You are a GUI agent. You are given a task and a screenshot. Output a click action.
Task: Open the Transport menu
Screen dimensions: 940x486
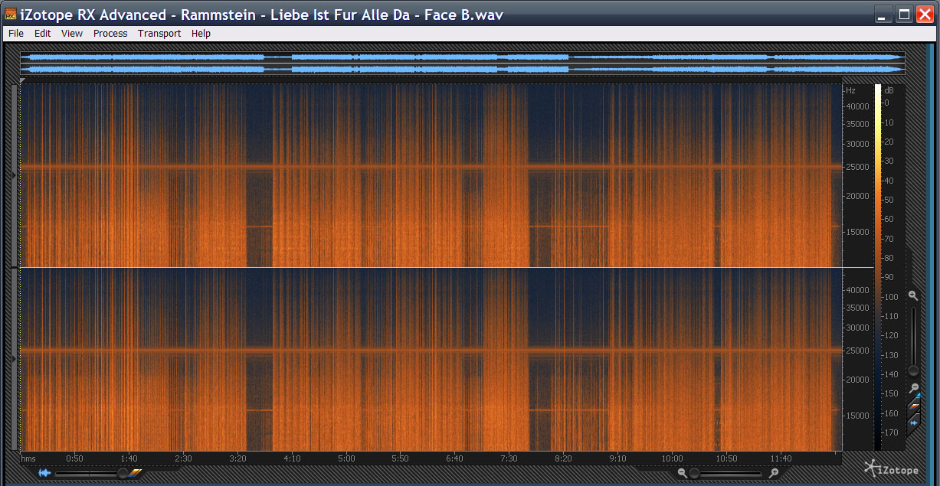pyautogui.click(x=159, y=34)
